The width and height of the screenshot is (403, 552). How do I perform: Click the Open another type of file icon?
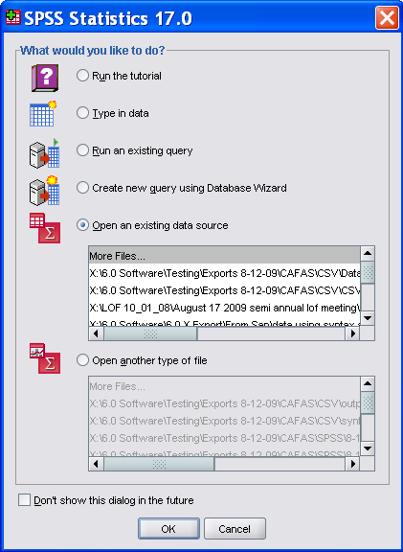pyautogui.click(x=45, y=358)
